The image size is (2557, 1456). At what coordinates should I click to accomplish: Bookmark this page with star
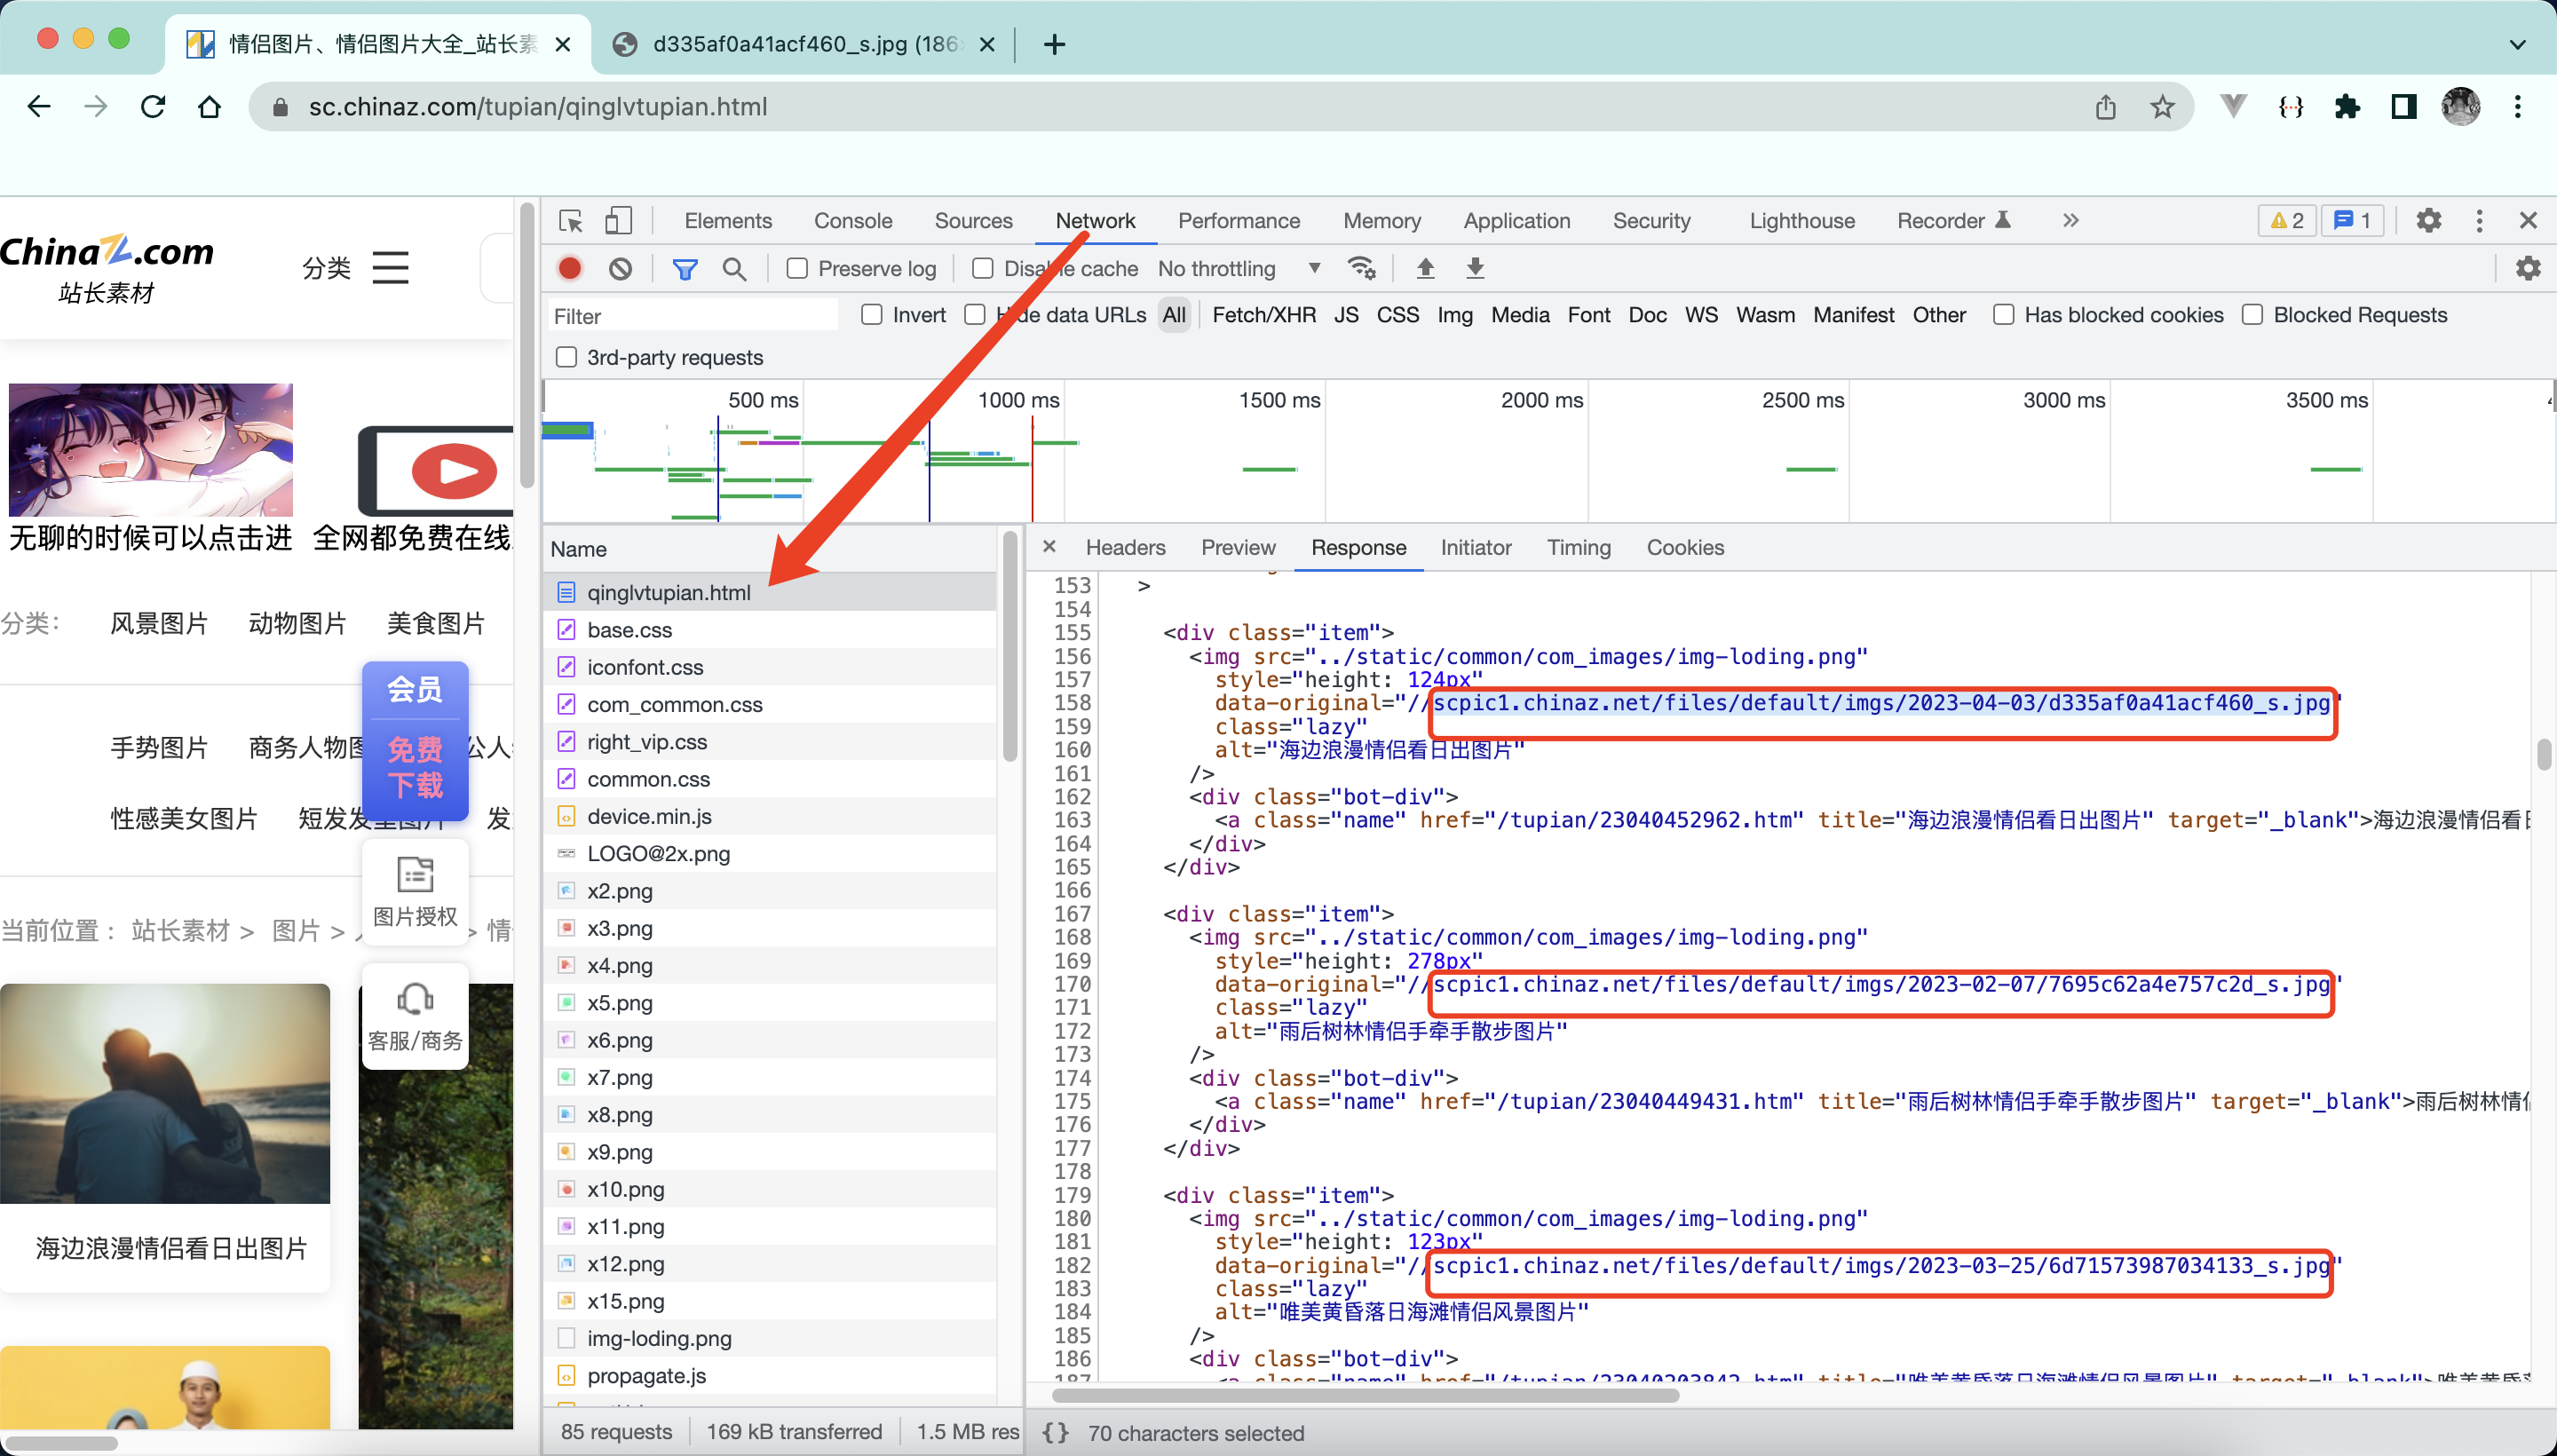coord(2162,106)
